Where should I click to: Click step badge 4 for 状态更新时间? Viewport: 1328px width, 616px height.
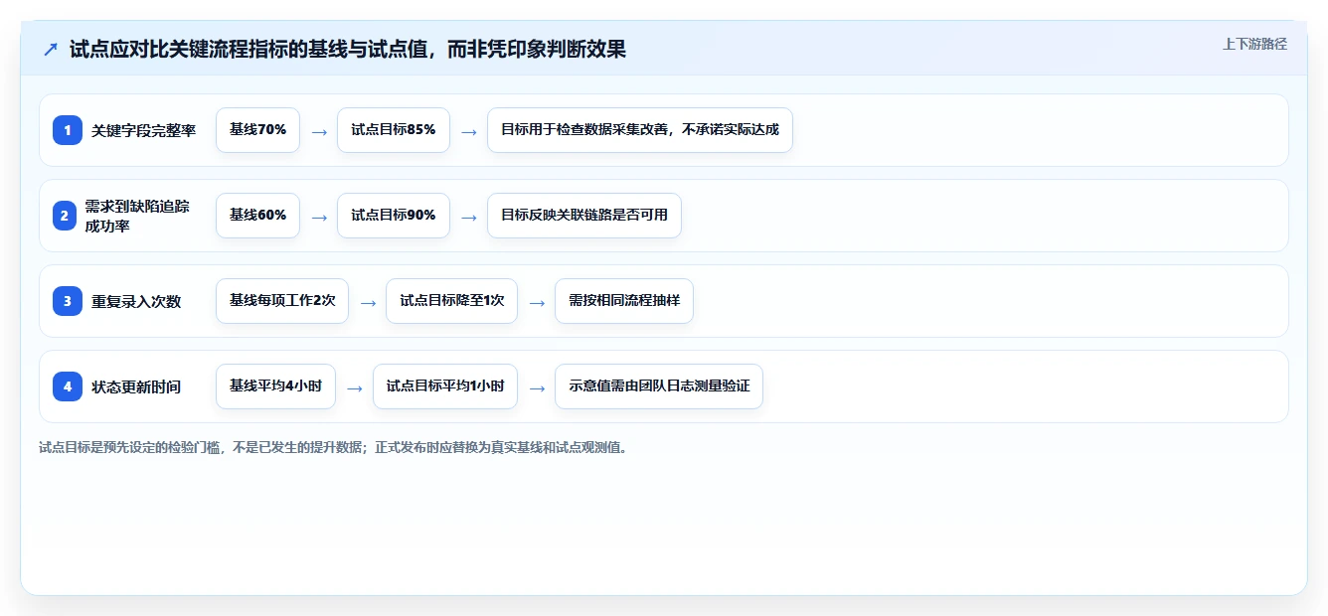tap(68, 386)
